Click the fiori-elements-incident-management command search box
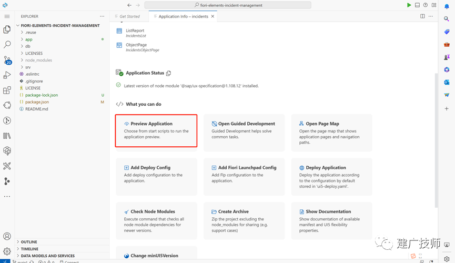The image size is (455, 263). (x=228, y=5)
